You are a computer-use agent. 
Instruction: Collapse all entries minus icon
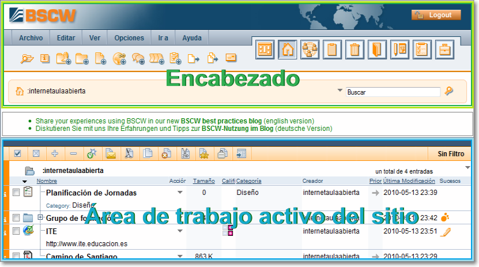[x=73, y=153]
